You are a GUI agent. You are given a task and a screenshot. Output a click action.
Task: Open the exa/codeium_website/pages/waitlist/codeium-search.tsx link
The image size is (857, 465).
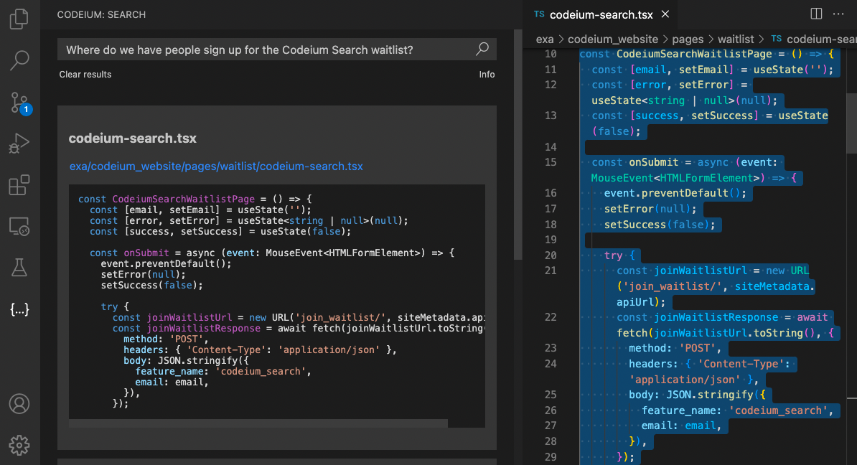click(216, 166)
